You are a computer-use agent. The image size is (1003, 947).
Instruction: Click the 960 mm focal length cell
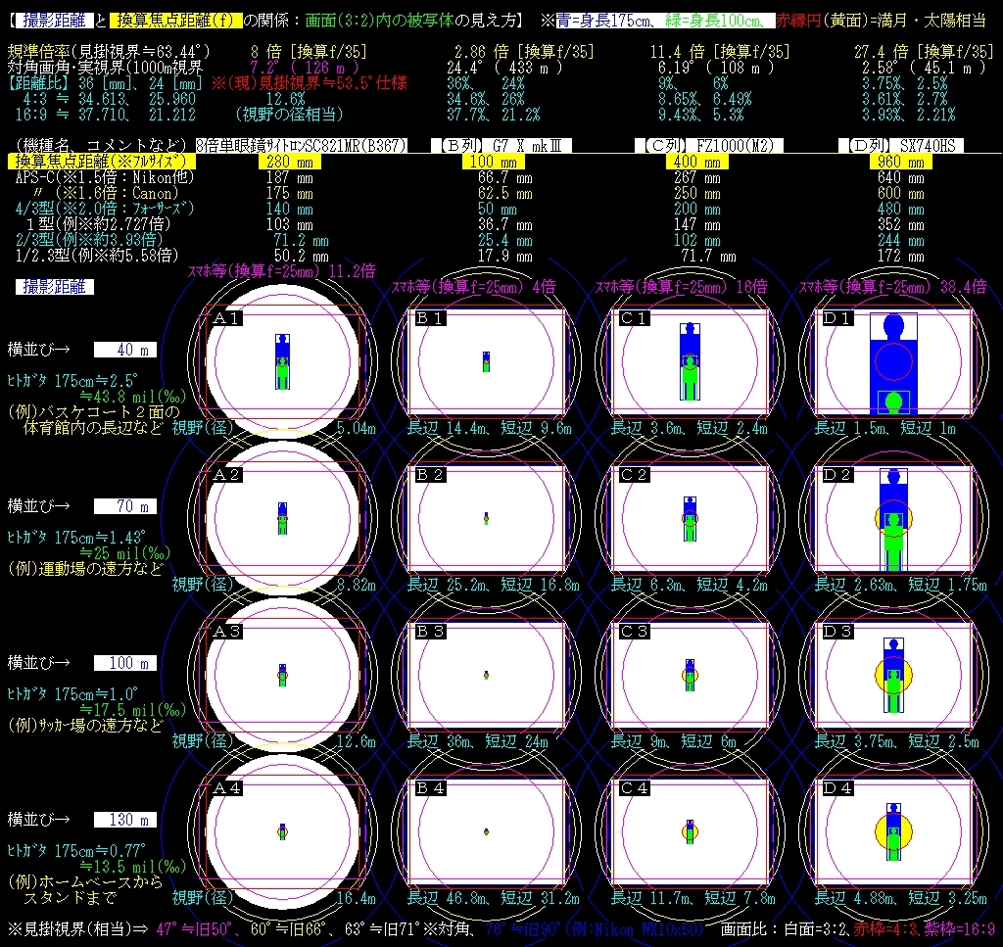click(901, 162)
